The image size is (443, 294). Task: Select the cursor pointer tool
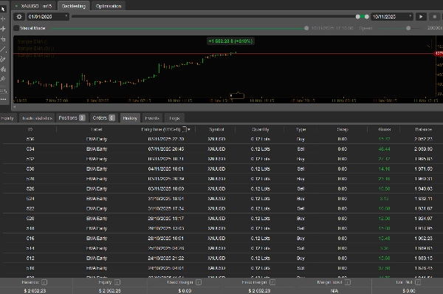(x=3, y=9)
